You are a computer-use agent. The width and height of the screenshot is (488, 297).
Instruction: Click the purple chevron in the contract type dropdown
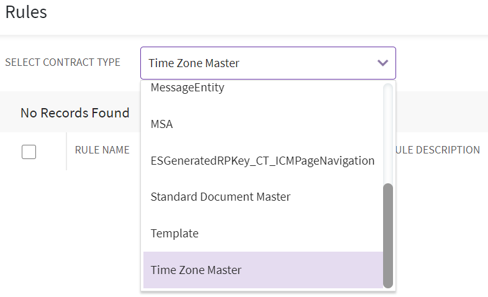tap(382, 63)
